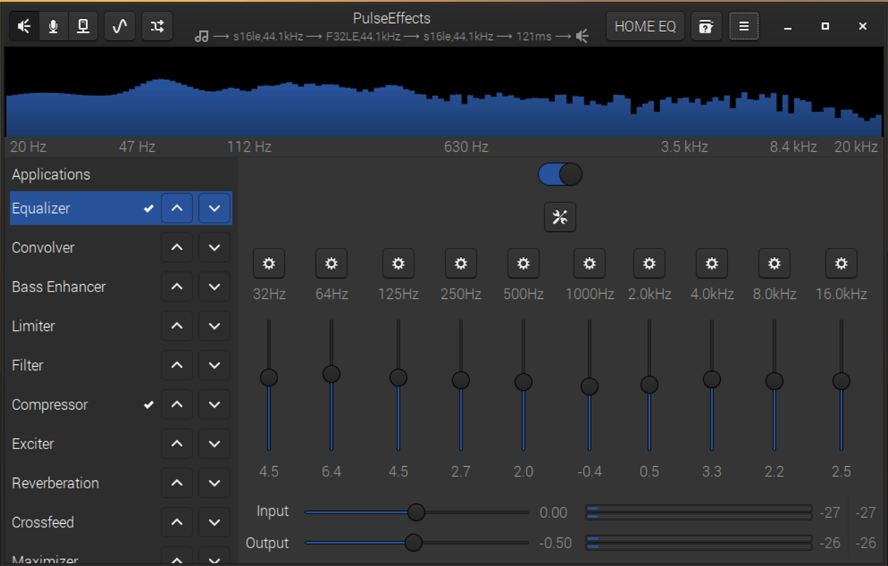
Task: Click the Input gain slider handle
Action: [x=417, y=512]
